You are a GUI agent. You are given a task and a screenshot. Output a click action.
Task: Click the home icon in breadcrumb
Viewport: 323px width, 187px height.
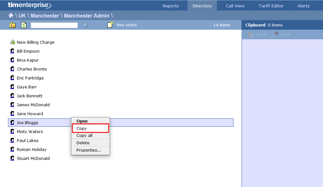(11, 16)
